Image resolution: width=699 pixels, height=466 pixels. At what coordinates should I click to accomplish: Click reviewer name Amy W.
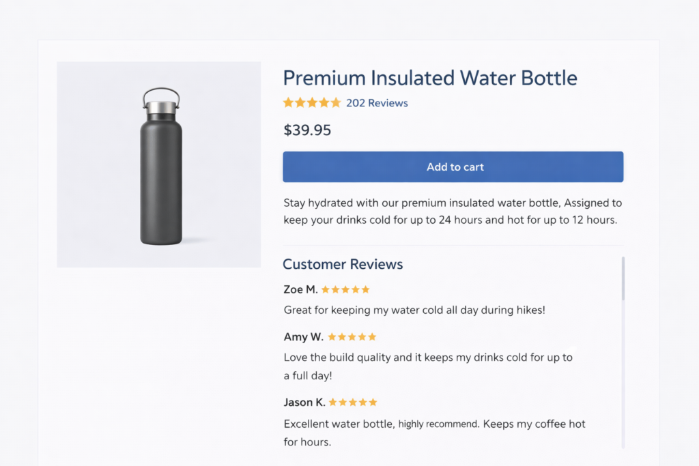pyautogui.click(x=303, y=336)
